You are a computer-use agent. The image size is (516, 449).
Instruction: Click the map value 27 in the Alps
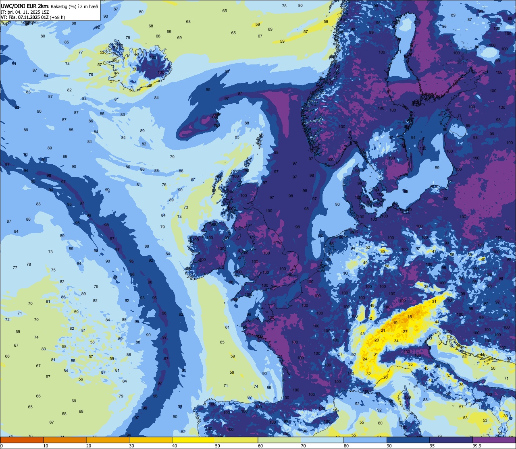405,332
